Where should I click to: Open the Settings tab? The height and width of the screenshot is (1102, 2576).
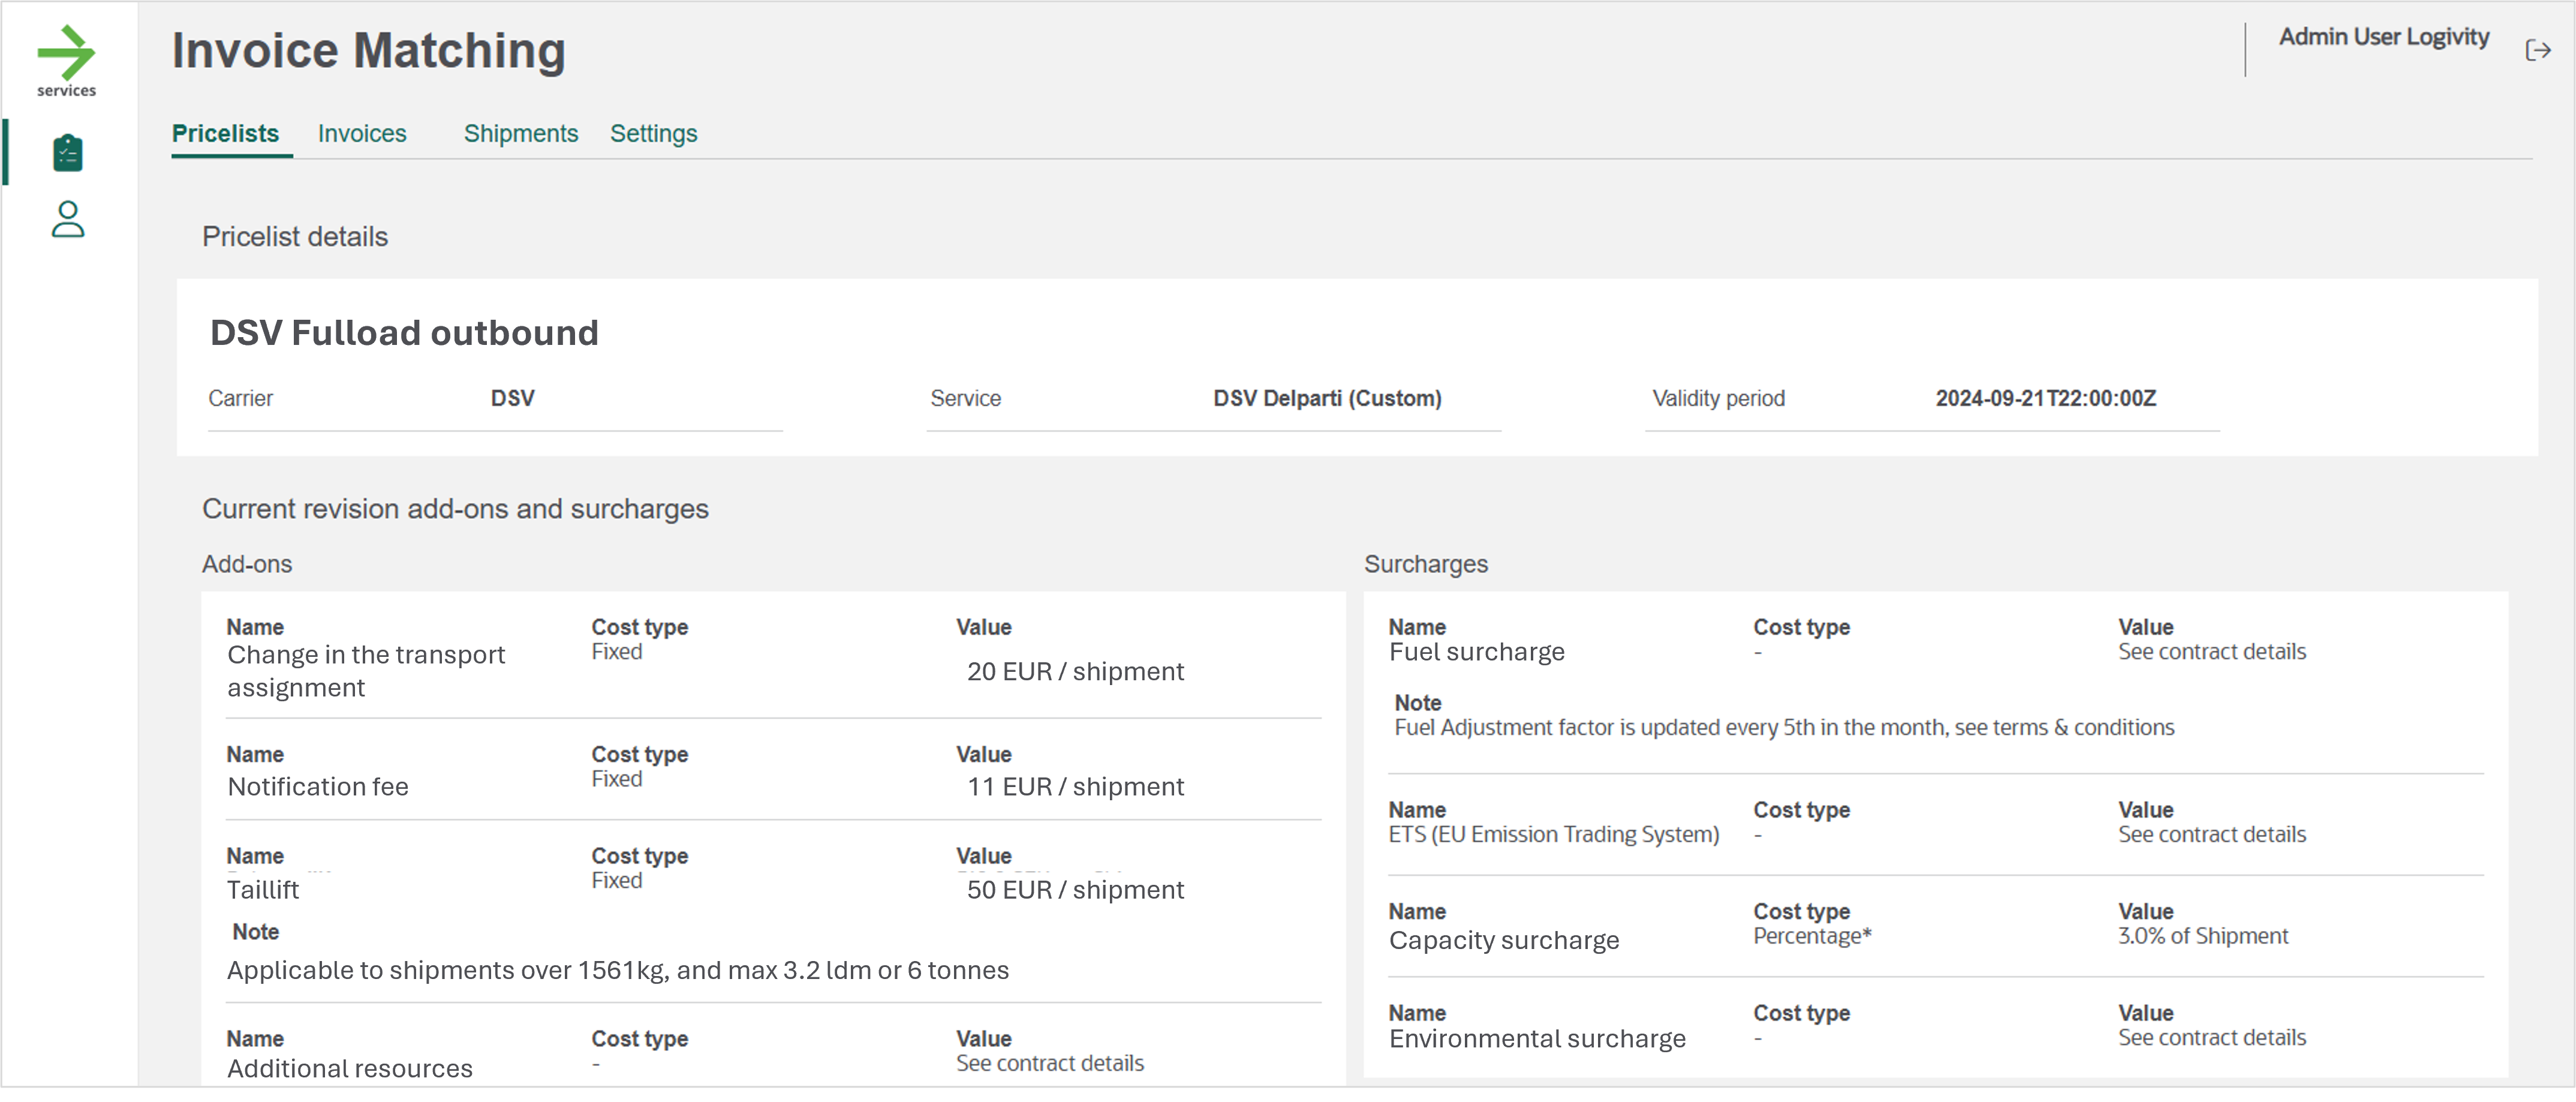point(654,133)
